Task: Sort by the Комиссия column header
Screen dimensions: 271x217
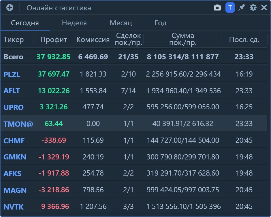Action: (93, 39)
